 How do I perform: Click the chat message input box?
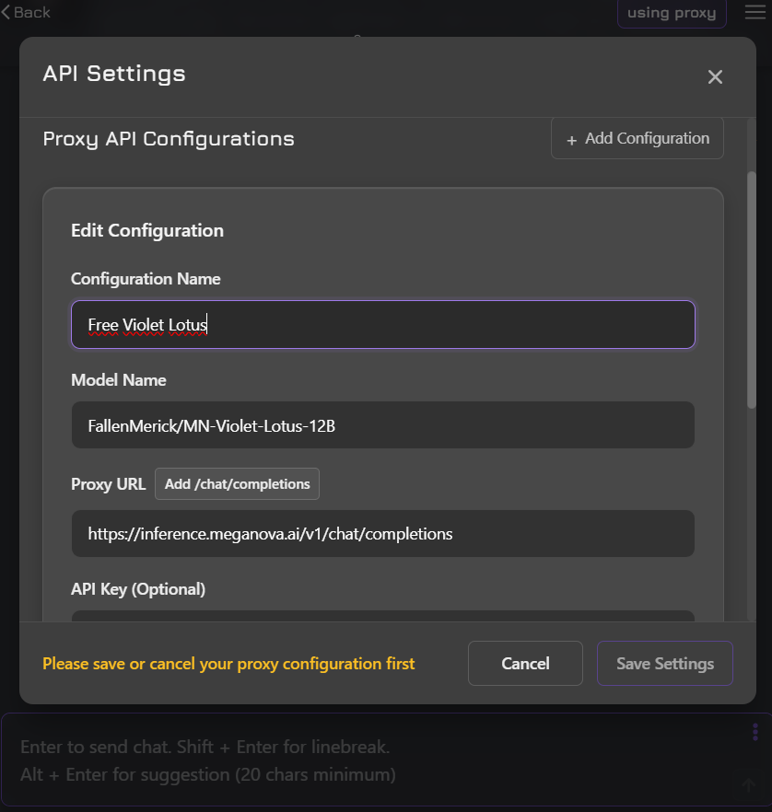click(368, 760)
